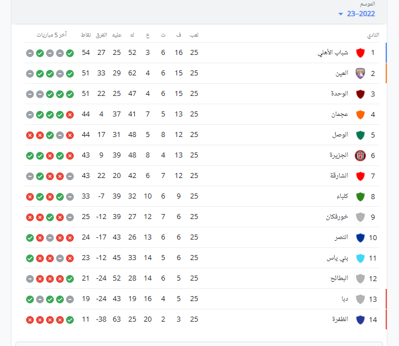
Task: Open the العين team link
Action: click(342, 74)
